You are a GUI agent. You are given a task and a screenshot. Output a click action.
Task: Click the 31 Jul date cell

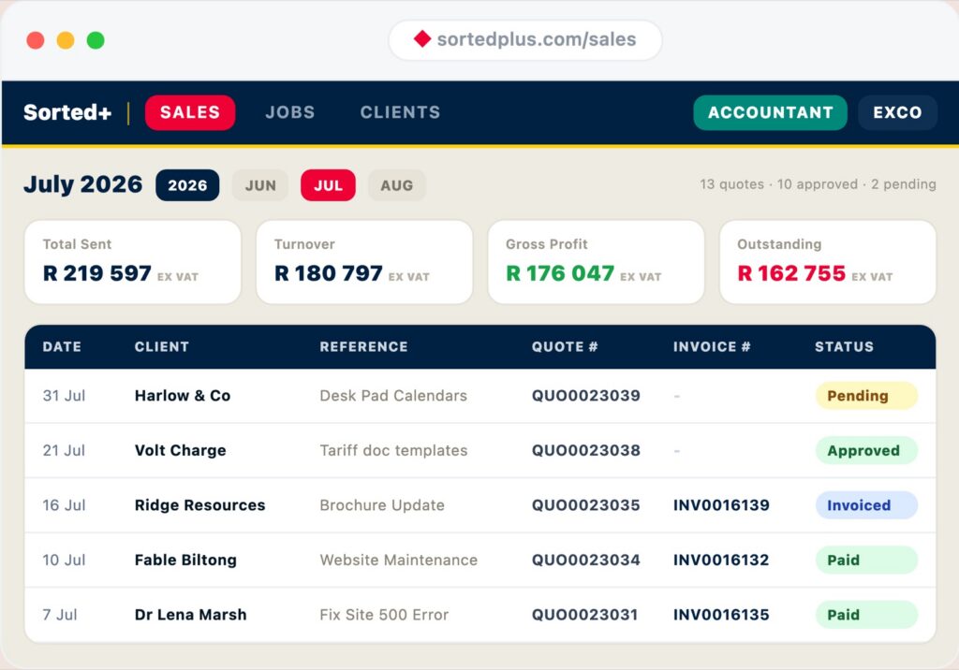[x=64, y=396]
